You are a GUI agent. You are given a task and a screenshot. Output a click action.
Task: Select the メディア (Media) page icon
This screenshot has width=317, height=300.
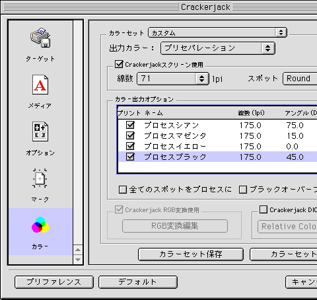tap(40, 85)
